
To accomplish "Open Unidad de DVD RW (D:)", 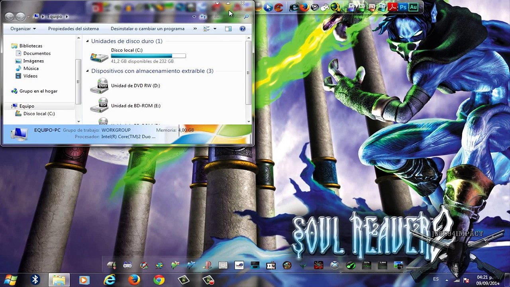I will (125, 86).
